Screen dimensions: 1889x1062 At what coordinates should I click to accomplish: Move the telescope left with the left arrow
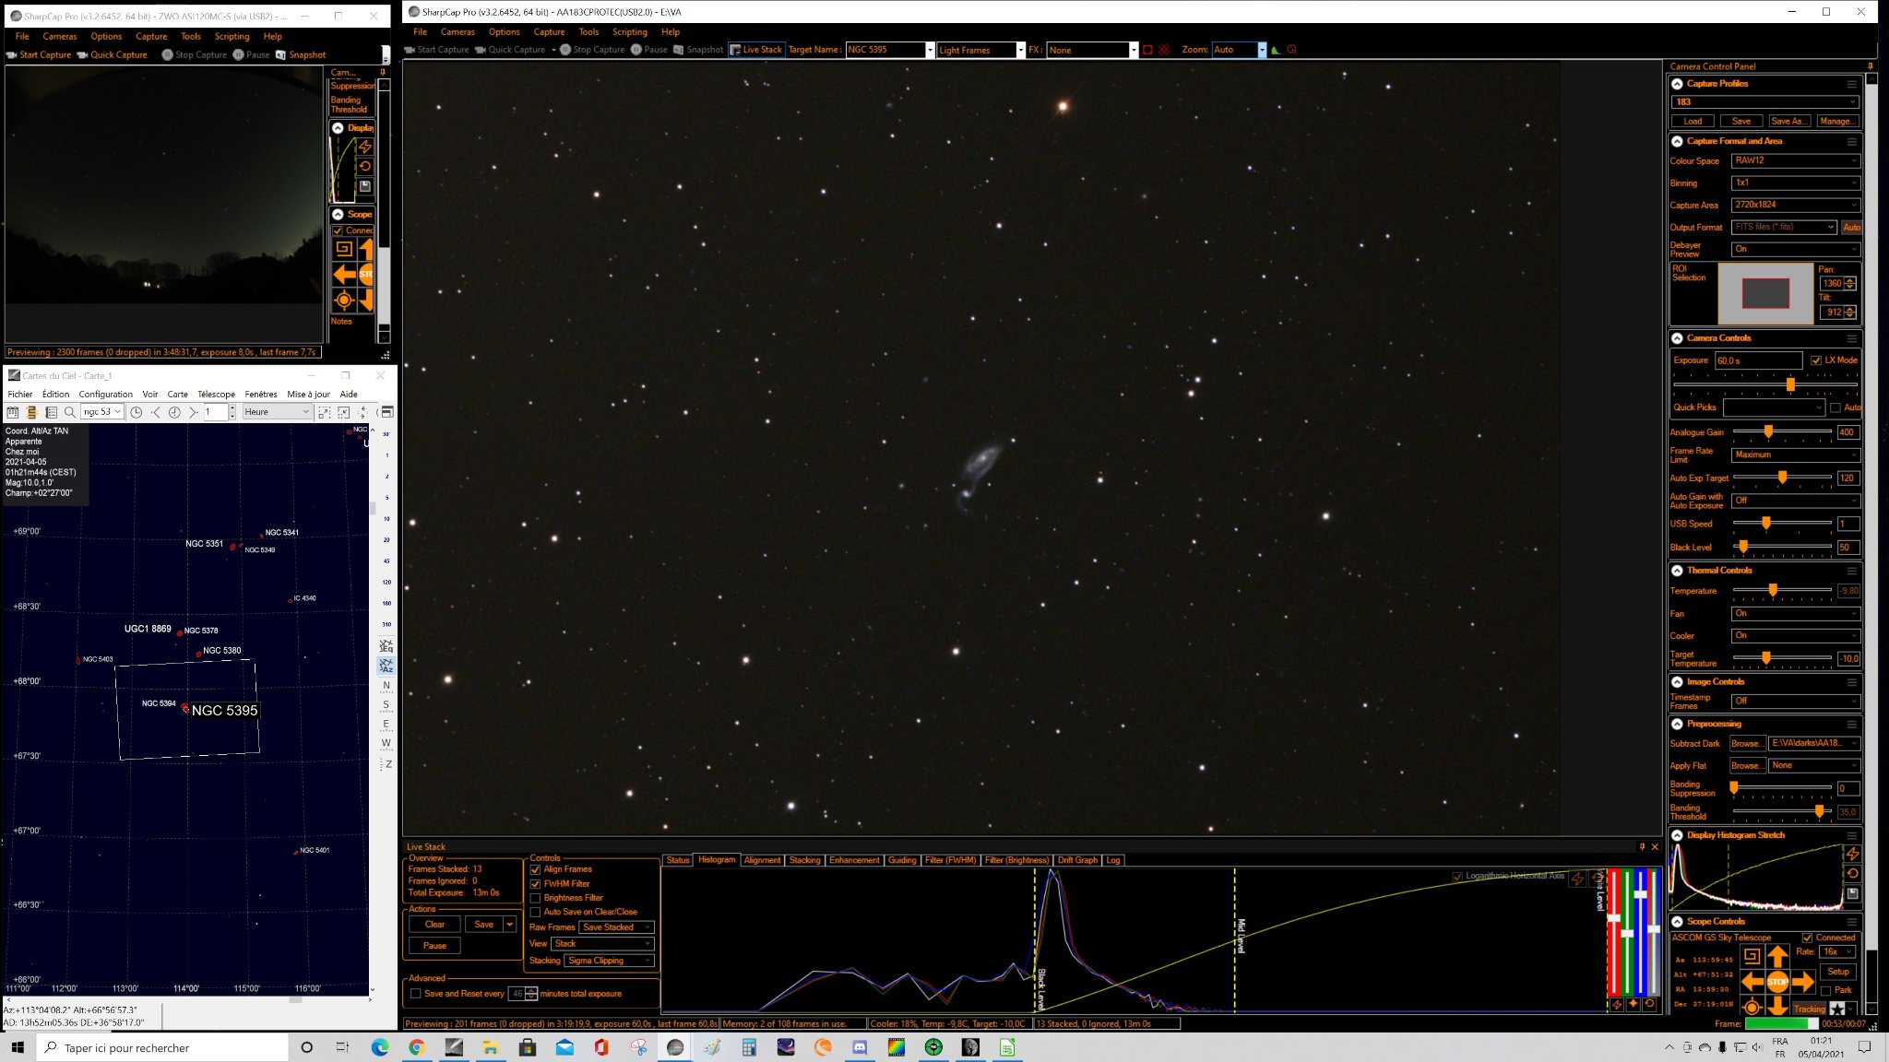(1752, 982)
